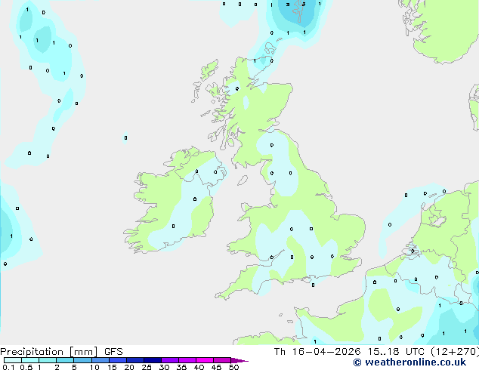Click the 30–35 mm purple legend swatch
Viewport: 479px width, 370px height.
click(170, 360)
